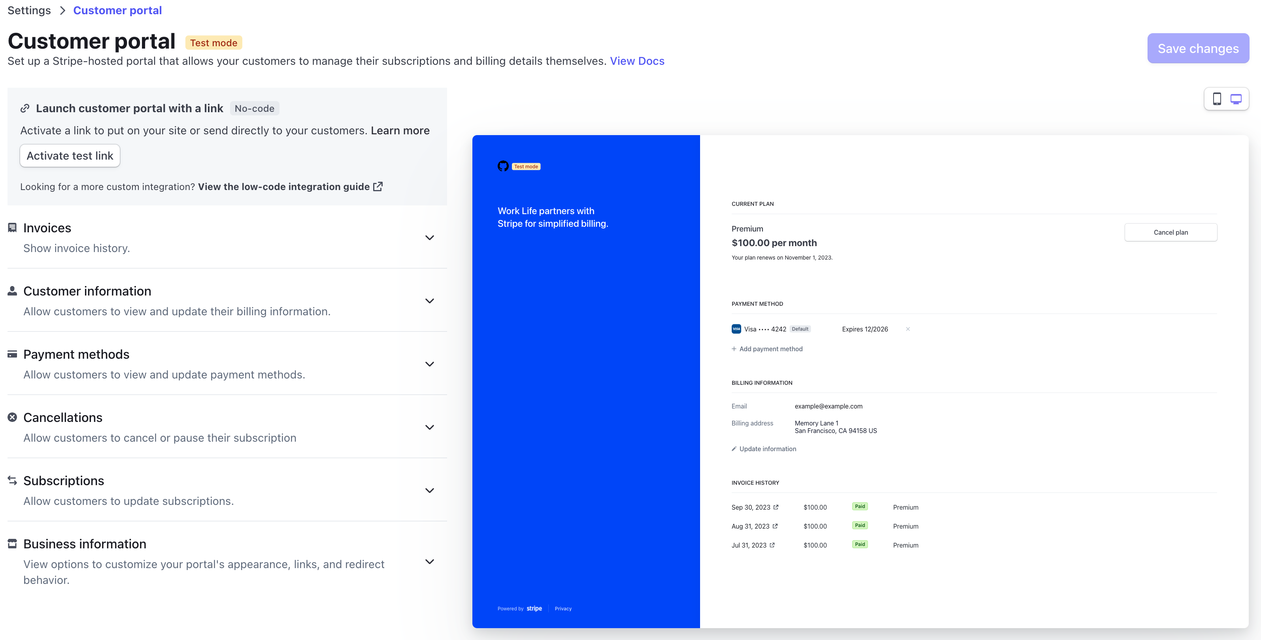Remove the Visa 4242 payment method
This screenshot has width=1261, height=640.
click(908, 329)
